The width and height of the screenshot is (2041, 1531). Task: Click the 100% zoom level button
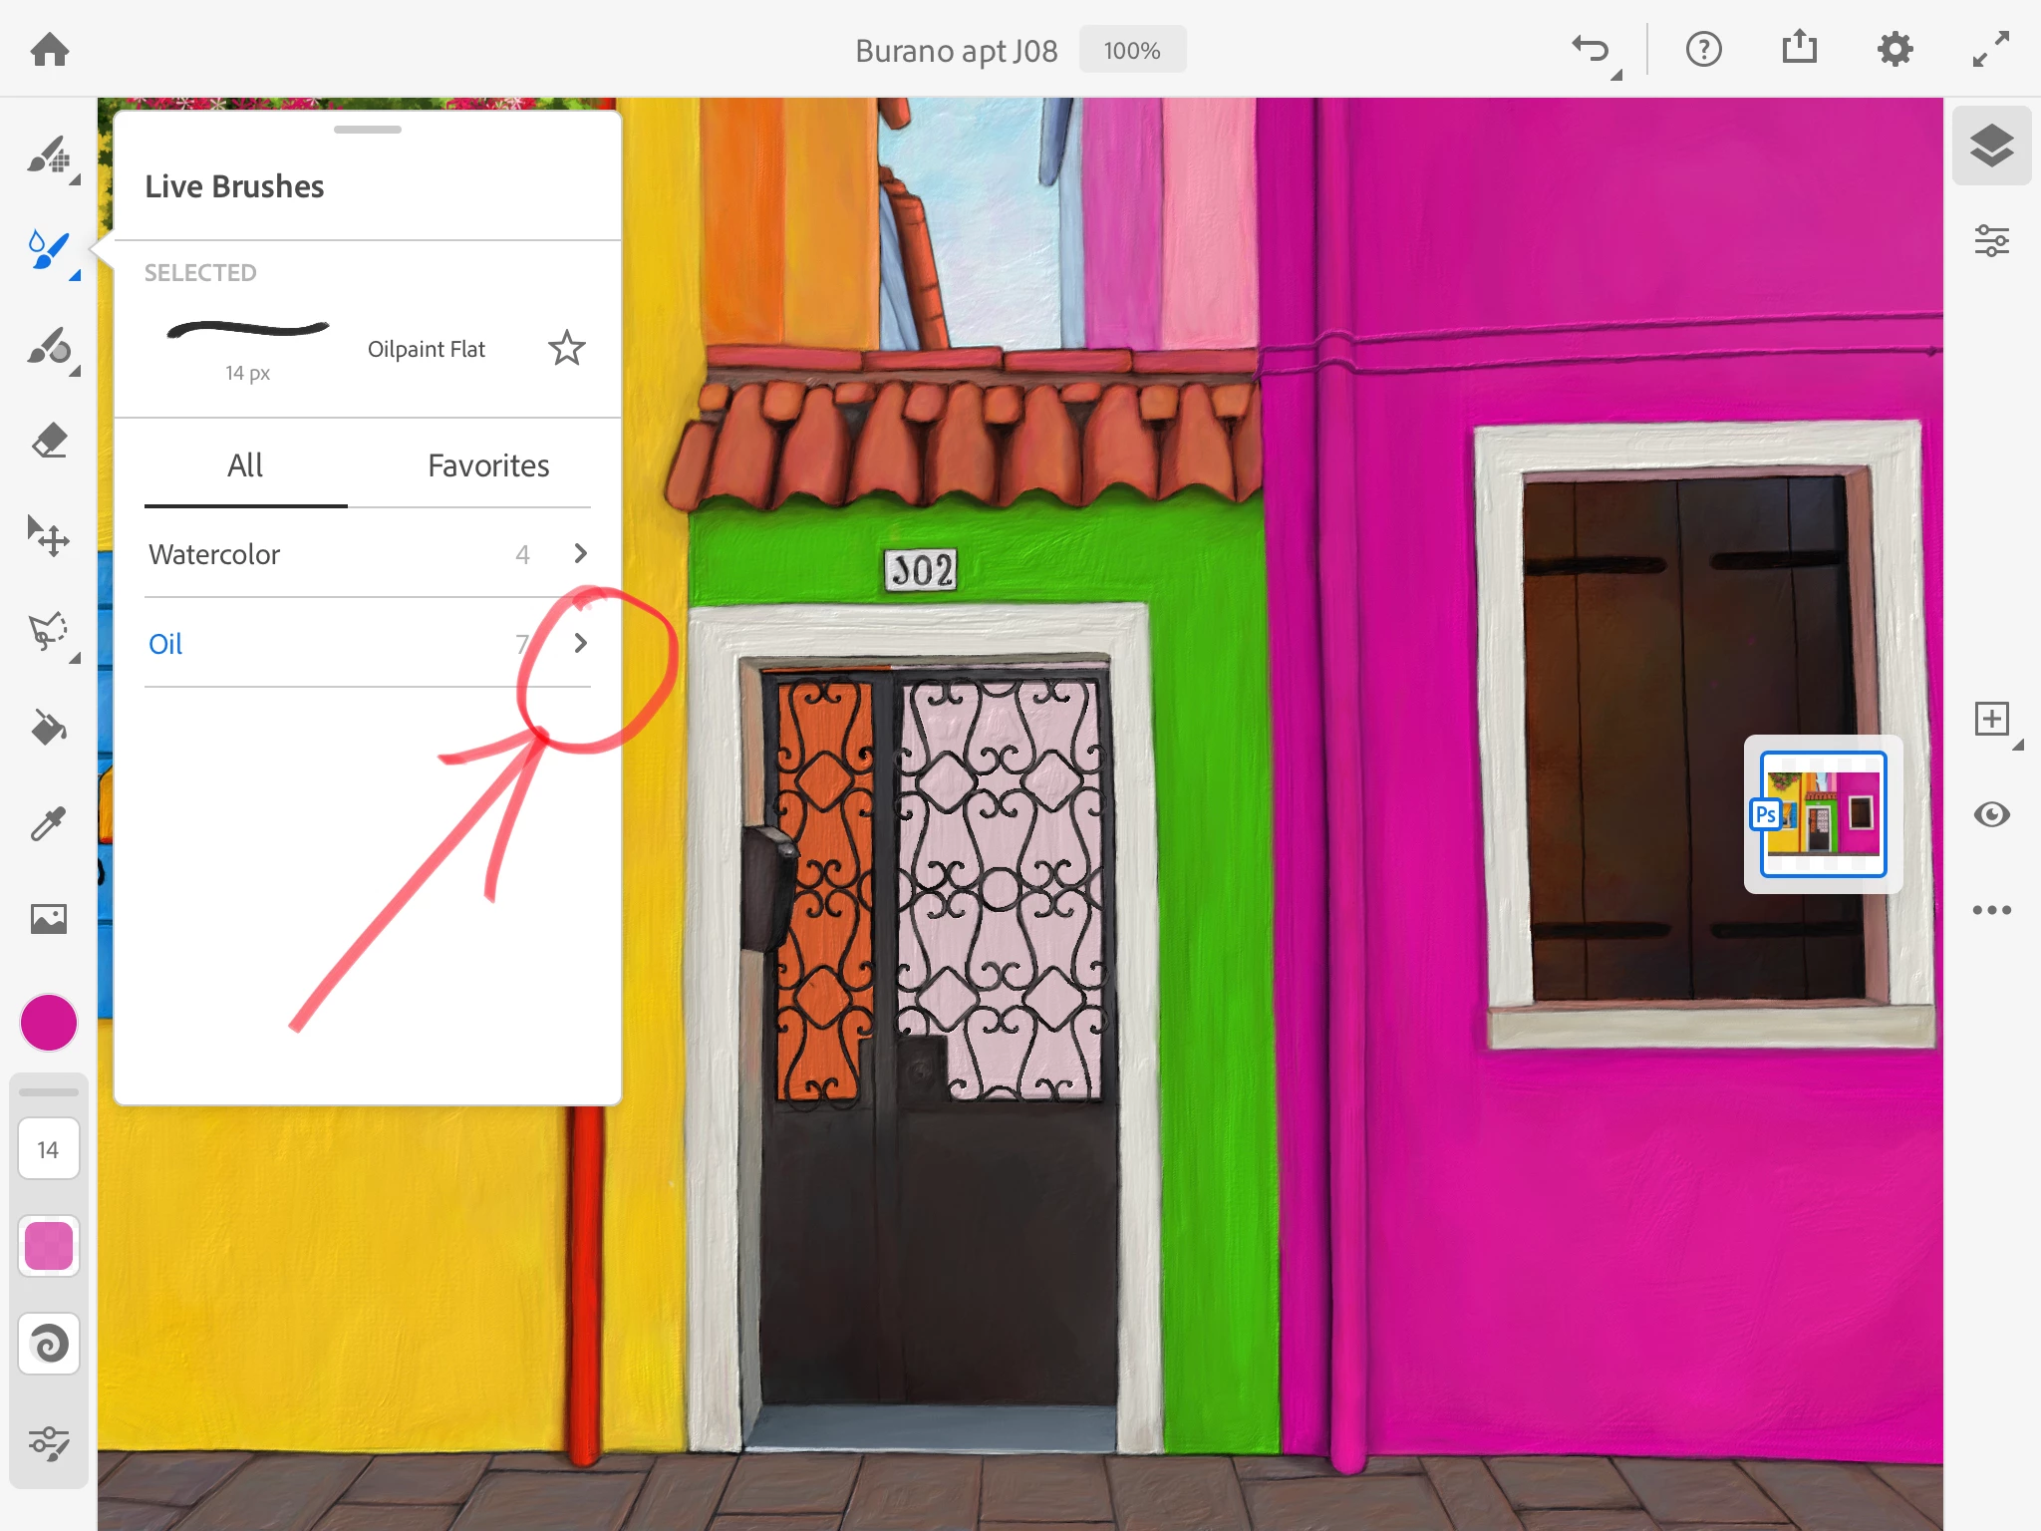click(x=1132, y=50)
